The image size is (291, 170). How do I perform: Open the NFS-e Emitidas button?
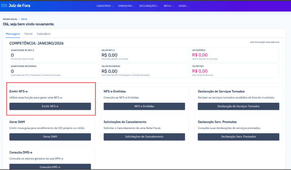144,106
